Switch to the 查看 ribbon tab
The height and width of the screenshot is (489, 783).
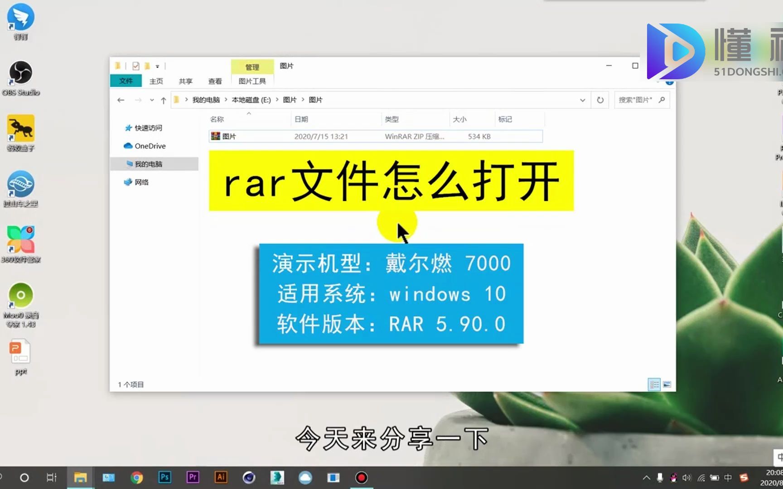click(x=215, y=81)
